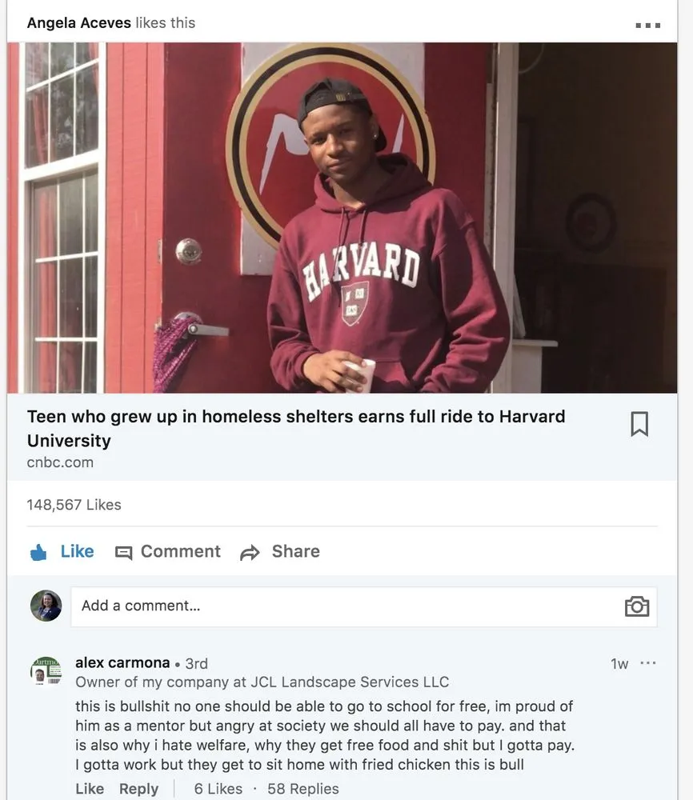Type in the Add a comment field

(344, 606)
